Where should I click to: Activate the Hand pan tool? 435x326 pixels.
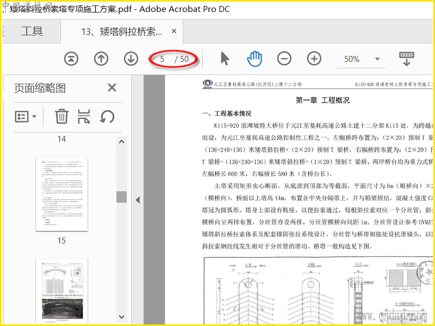[x=254, y=59]
